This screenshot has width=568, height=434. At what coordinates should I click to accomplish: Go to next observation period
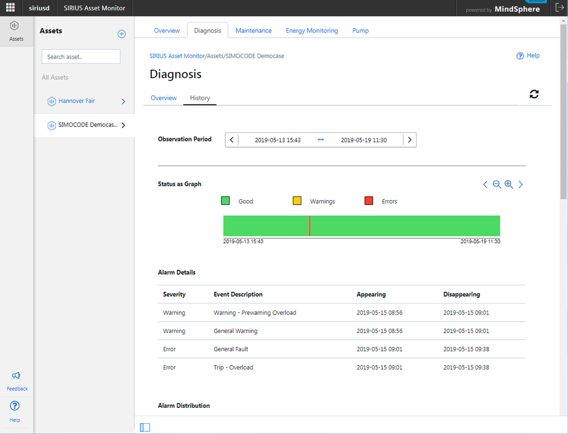tap(409, 140)
